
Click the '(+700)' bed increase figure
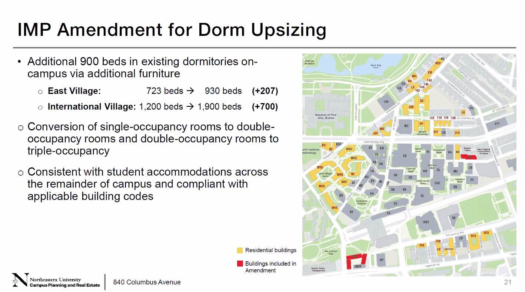click(265, 107)
